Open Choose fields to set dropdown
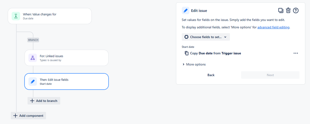Image resolution: width=310 pixels, height=124 pixels. [206, 37]
